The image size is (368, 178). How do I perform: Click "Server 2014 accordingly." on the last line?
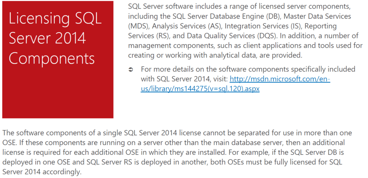pos(42,172)
